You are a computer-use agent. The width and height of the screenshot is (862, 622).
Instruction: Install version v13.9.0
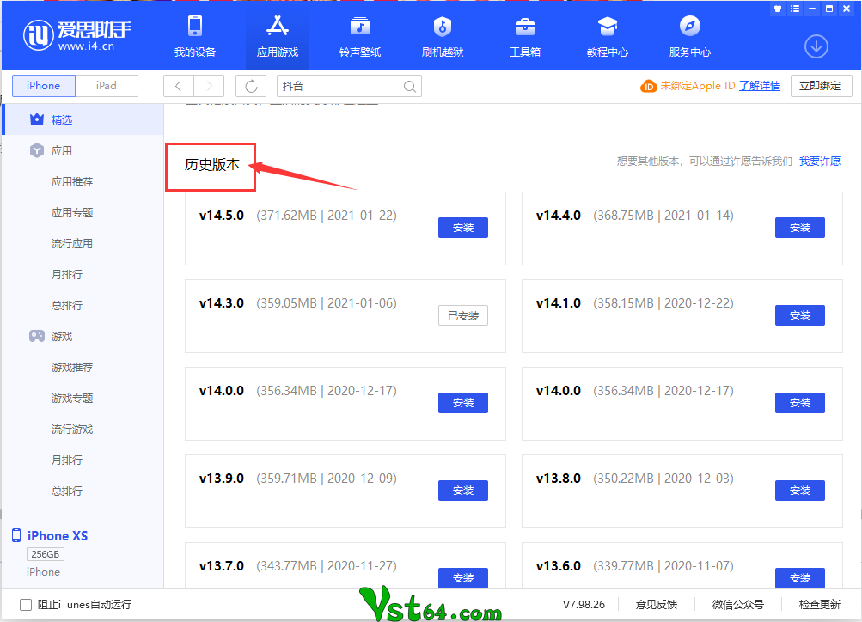[463, 491]
